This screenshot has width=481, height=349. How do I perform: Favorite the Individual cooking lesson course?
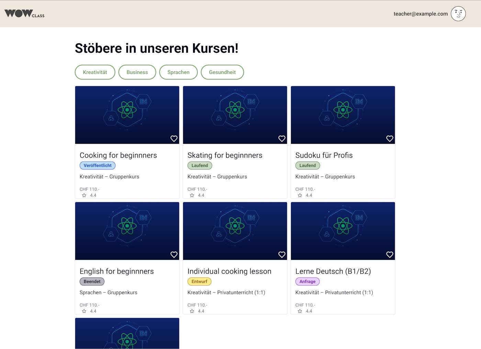point(282,254)
